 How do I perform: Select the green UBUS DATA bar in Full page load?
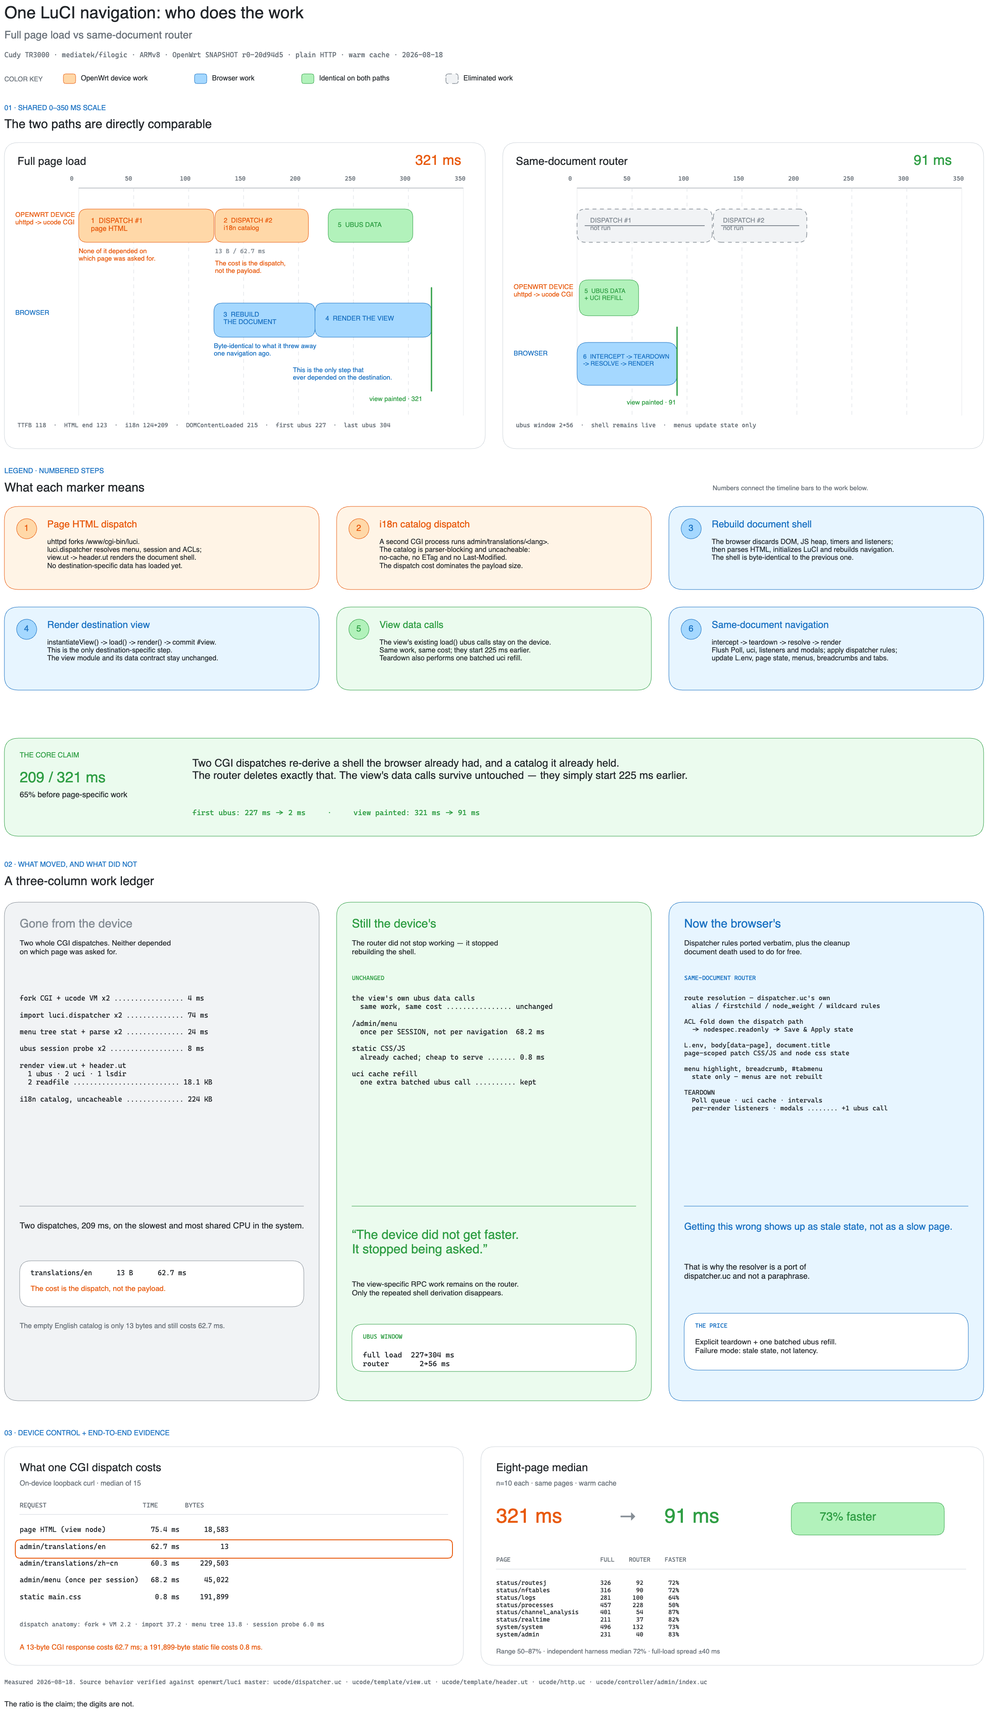tap(371, 225)
